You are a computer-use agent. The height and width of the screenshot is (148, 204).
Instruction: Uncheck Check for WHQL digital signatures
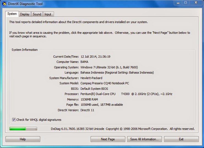point(14,120)
